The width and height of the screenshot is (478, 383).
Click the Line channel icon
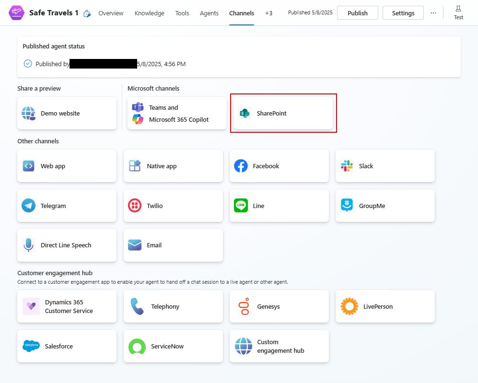[241, 206]
